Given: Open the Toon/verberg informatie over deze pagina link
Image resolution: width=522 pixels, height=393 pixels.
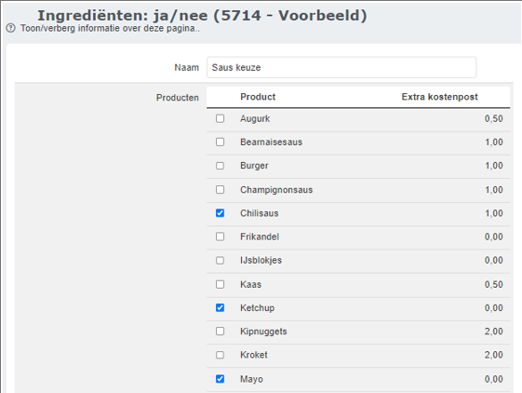Looking at the screenshot, I should pos(110,28).
